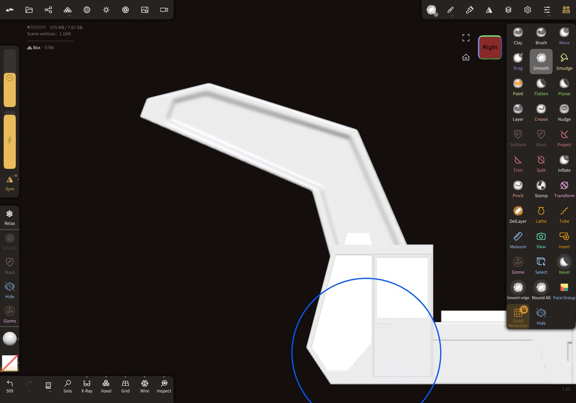Select the Crease tool
The image size is (576, 403).
click(541, 113)
